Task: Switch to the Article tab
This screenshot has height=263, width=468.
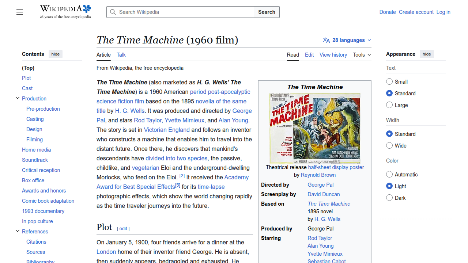Action: [x=103, y=55]
